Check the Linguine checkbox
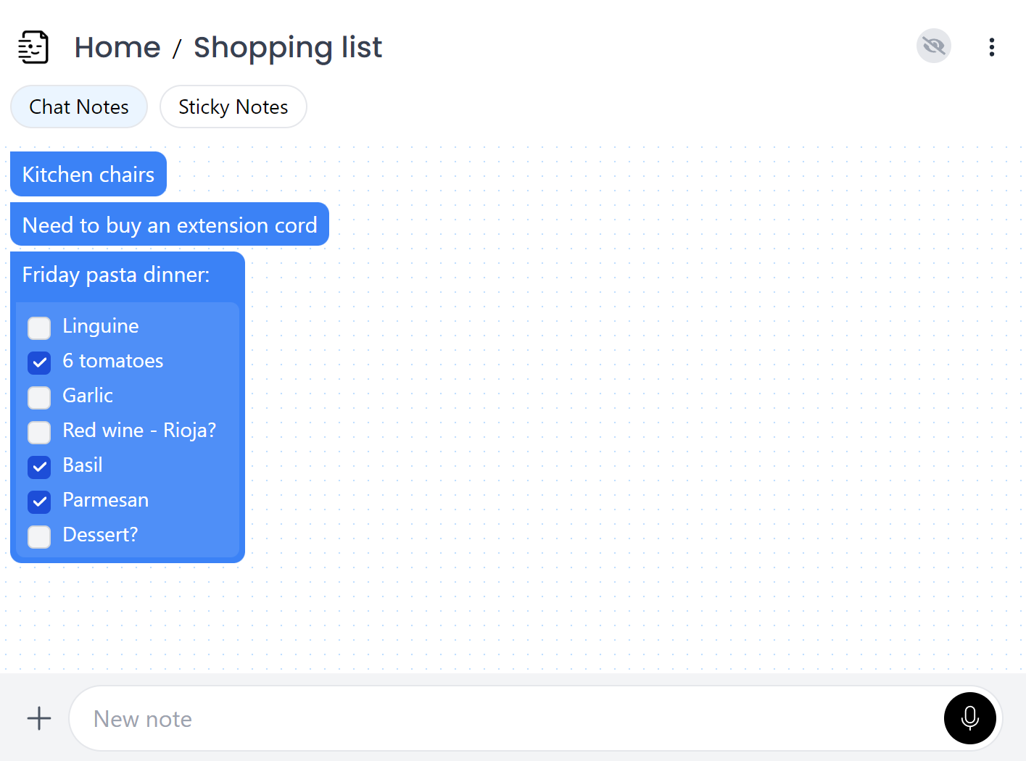Screen dimensions: 1026x761 pyautogui.click(x=39, y=328)
